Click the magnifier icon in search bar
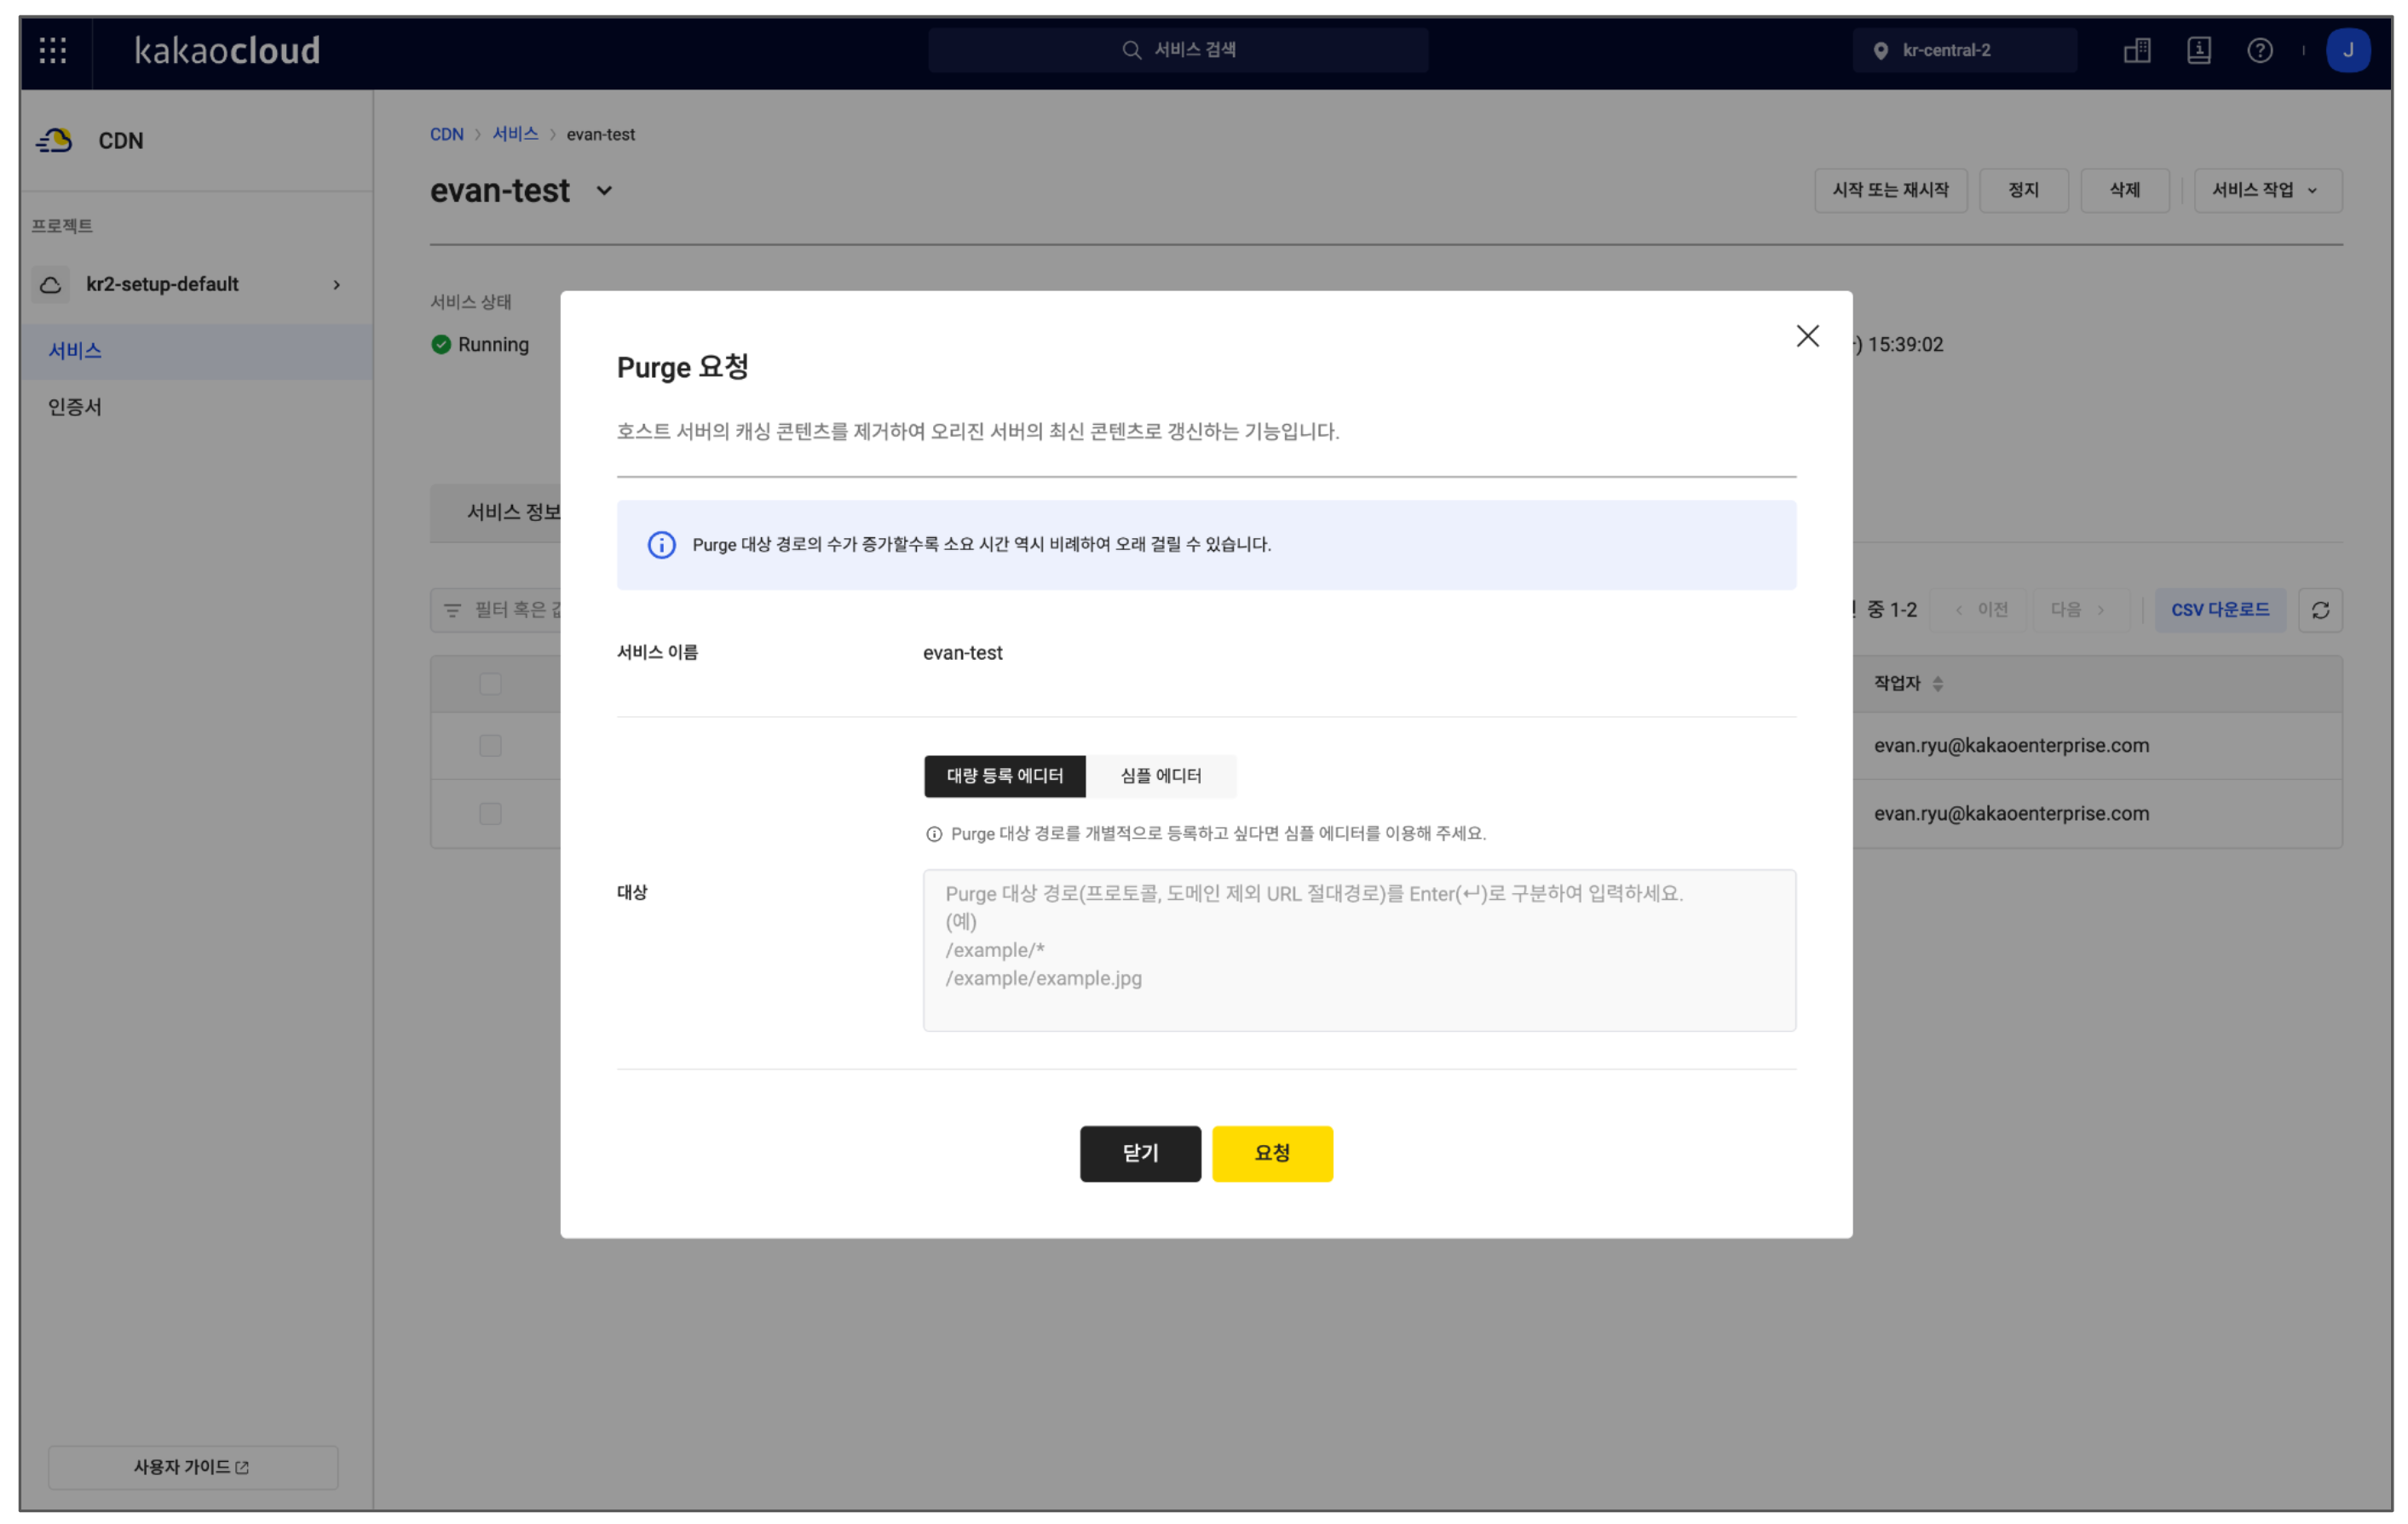Image resolution: width=2408 pixels, height=1524 pixels. pyautogui.click(x=1131, y=50)
